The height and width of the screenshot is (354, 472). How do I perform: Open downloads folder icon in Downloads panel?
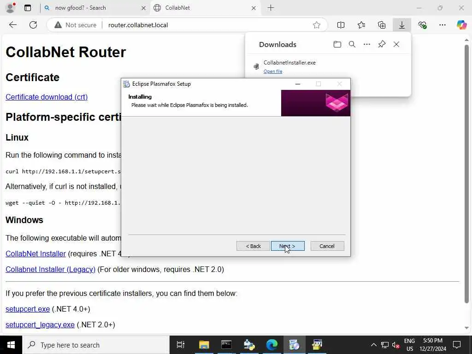[337, 45]
